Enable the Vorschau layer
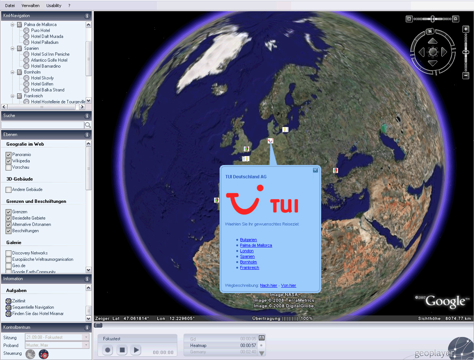Screen dimensions: 474x360 (9, 167)
